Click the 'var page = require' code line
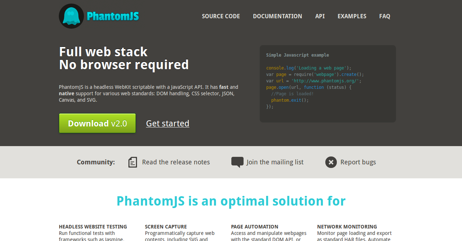 click(315, 74)
